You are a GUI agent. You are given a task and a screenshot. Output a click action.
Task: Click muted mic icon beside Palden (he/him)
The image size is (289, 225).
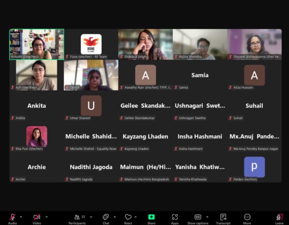[x=230, y=179]
